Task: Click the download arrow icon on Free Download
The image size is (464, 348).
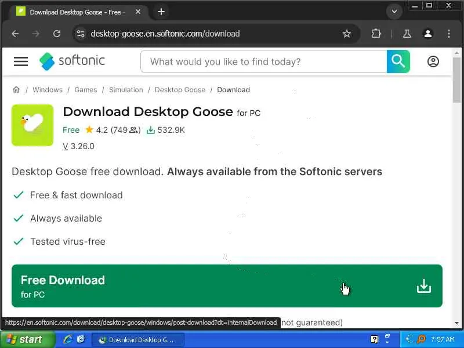Action: click(x=424, y=286)
